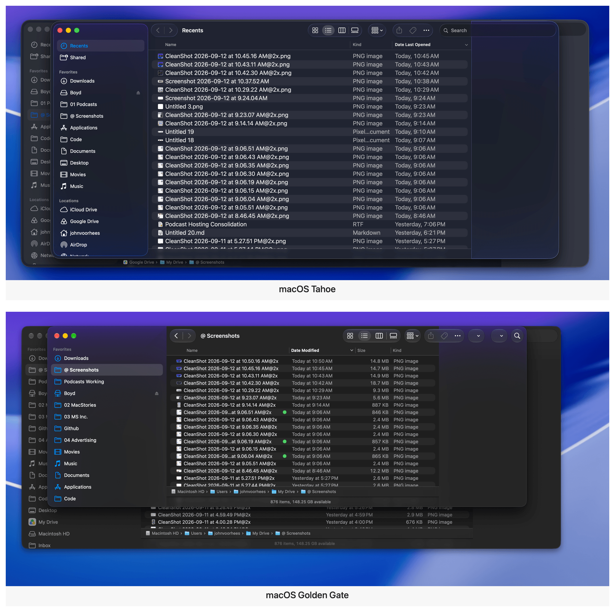Click magnifying glass search in Golden Gate Finder
Image resolution: width=615 pixels, height=612 pixels.
point(517,336)
